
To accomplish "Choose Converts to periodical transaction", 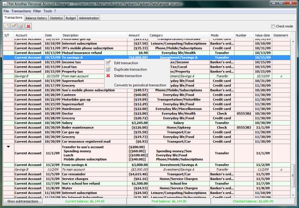I will click(140, 85).
